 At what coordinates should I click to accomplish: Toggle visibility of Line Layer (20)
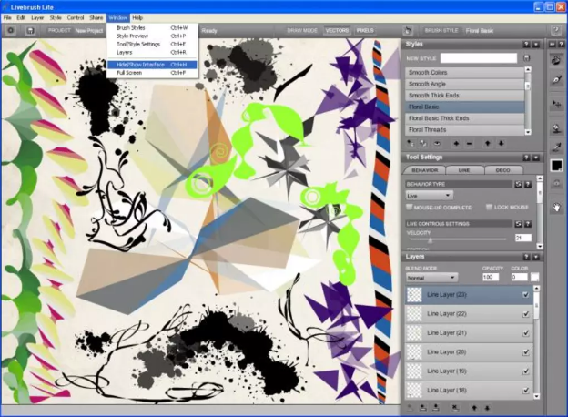pos(525,352)
